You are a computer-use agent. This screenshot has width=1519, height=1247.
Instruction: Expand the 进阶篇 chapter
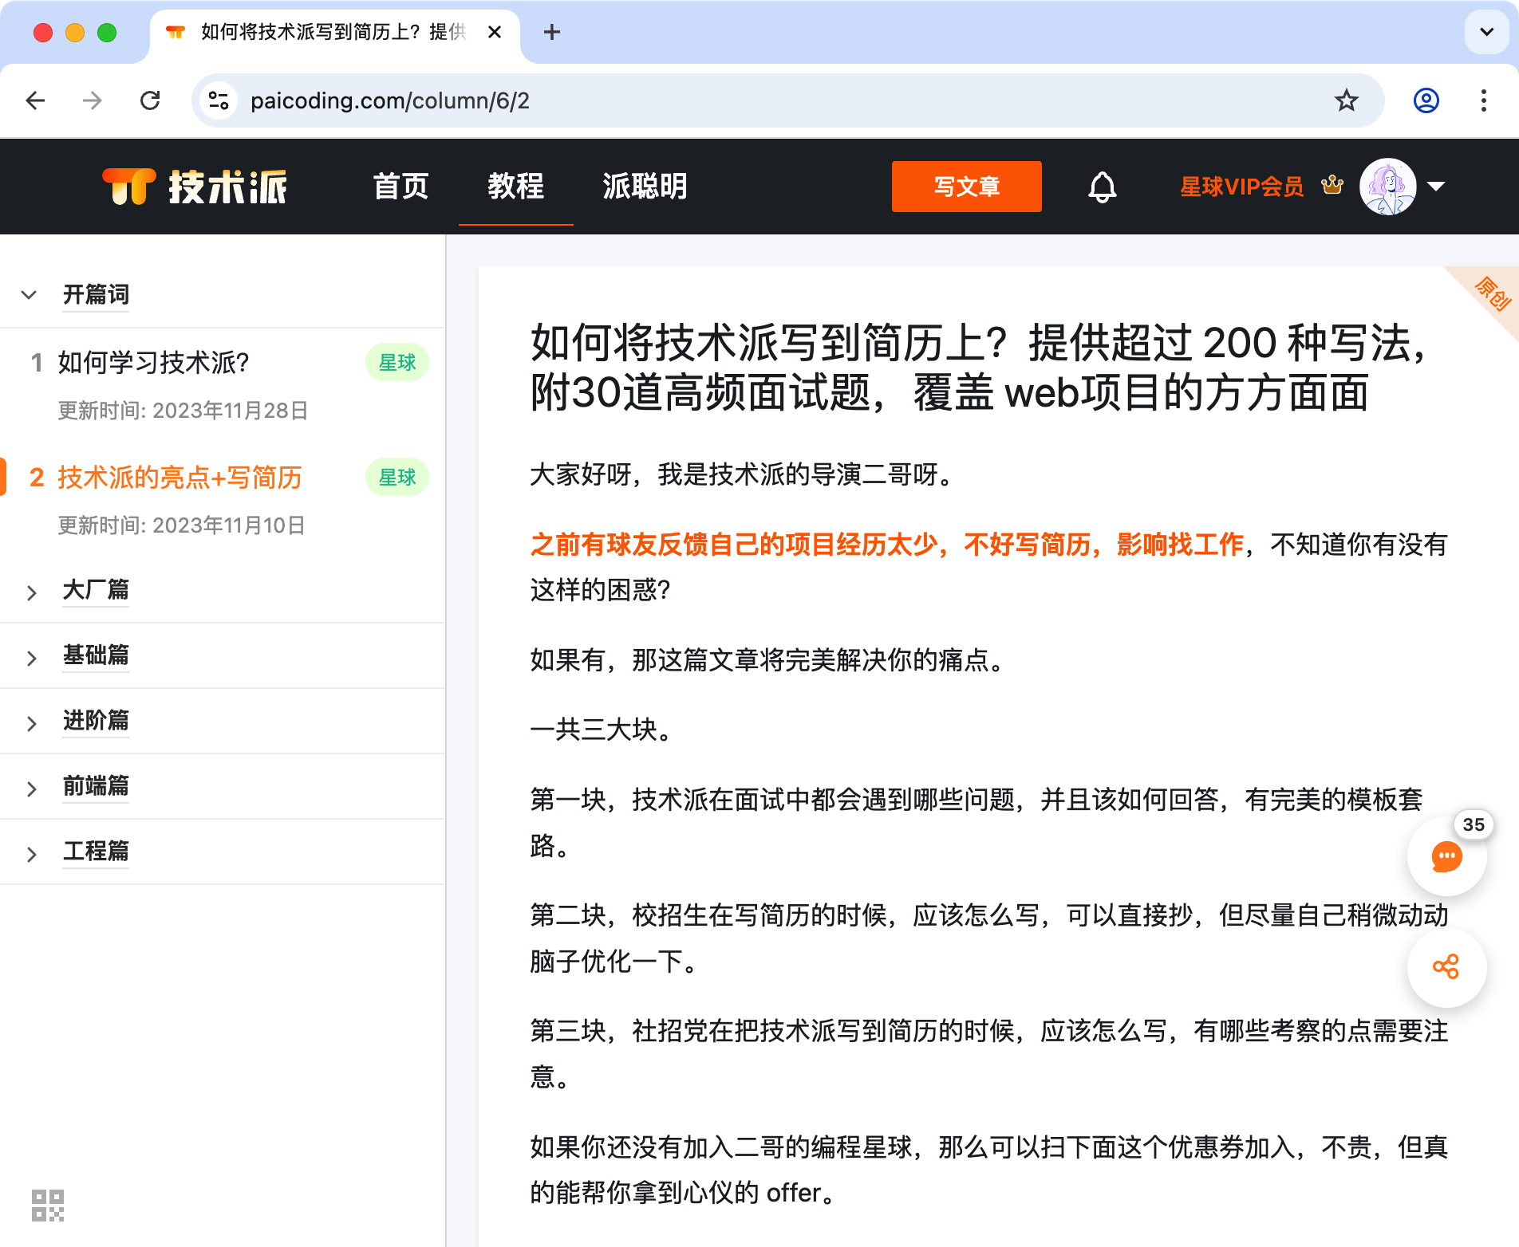point(32,723)
